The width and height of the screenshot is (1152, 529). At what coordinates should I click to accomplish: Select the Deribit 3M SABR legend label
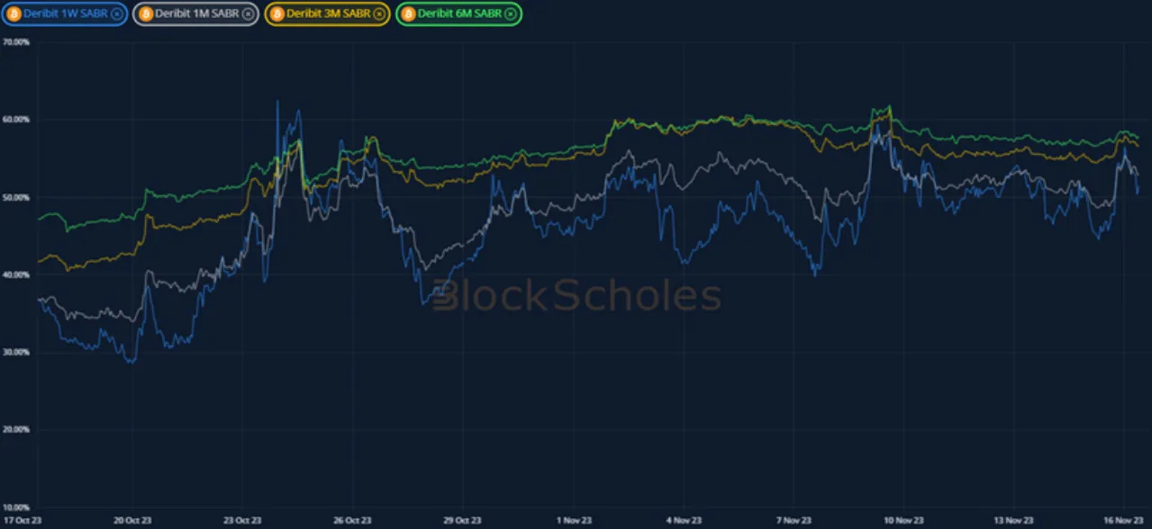tap(329, 14)
